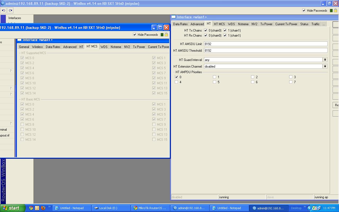Click the padlock icon in the background WinBox toolbar
The image size is (339, 212).
(x=336, y=10)
